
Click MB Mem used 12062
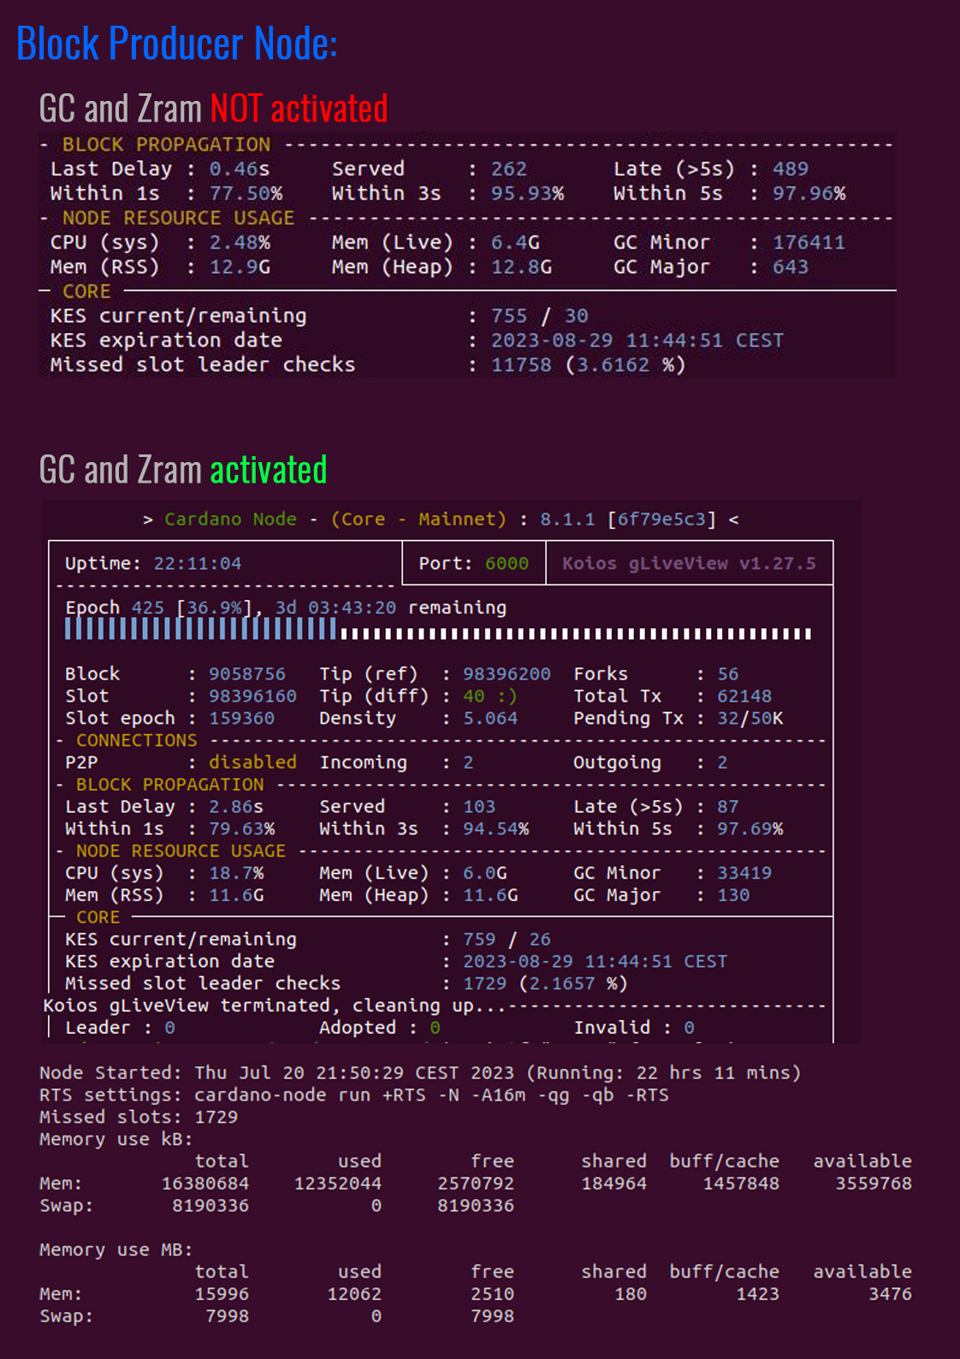click(354, 1295)
